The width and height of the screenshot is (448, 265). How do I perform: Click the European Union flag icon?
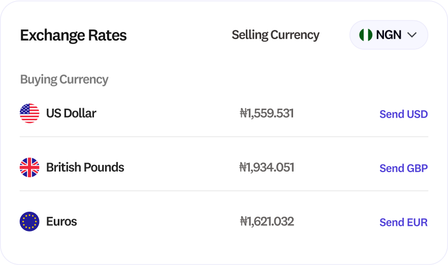point(29,222)
